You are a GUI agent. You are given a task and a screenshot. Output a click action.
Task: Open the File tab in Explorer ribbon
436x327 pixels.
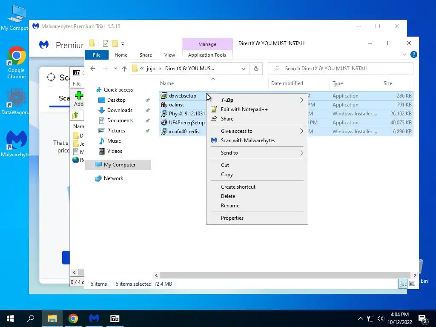pyautogui.click(x=97, y=55)
